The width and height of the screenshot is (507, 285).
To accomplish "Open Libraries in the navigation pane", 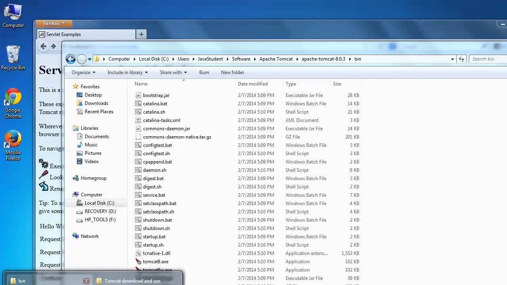I will point(90,128).
